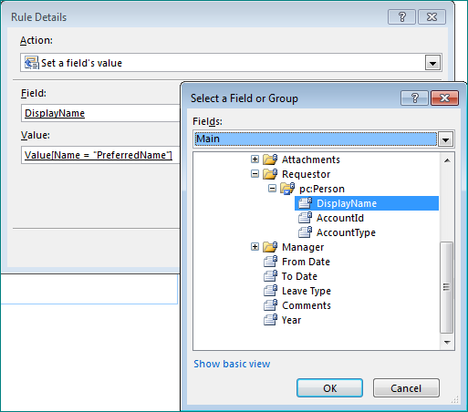The width and height of the screenshot is (468, 412).
Task: Collapse the Requestor group
Action: click(255, 173)
